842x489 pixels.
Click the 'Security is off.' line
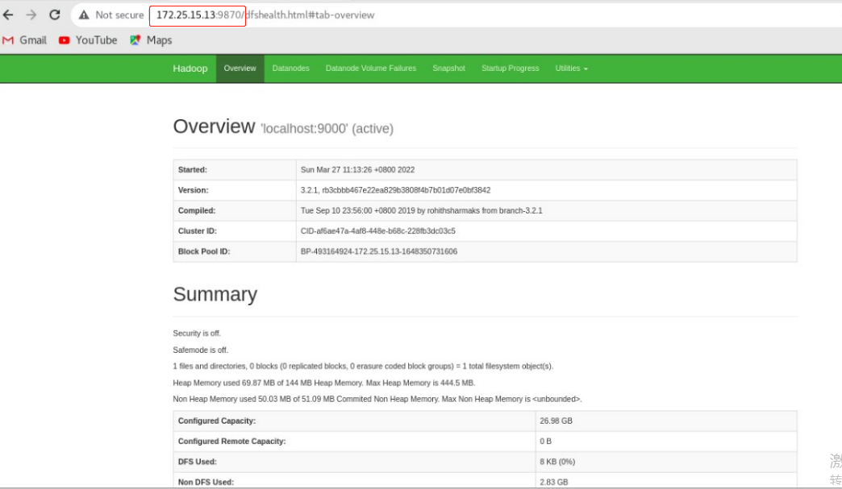click(x=197, y=334)
